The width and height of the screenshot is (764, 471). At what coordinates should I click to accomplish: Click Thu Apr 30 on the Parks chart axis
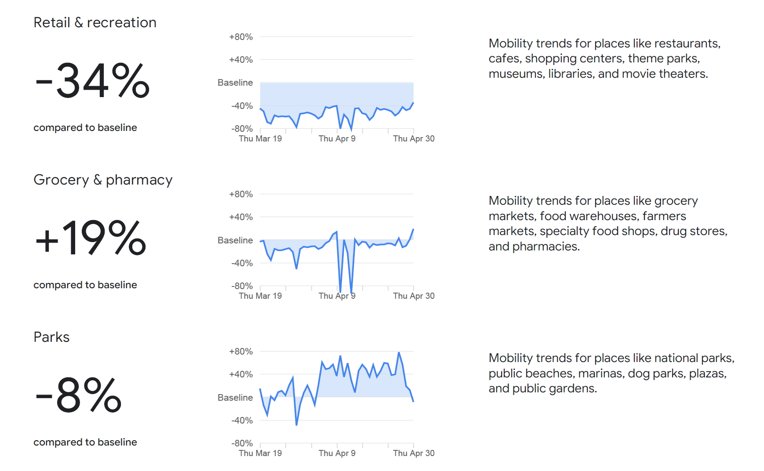(x=413, y=453)
